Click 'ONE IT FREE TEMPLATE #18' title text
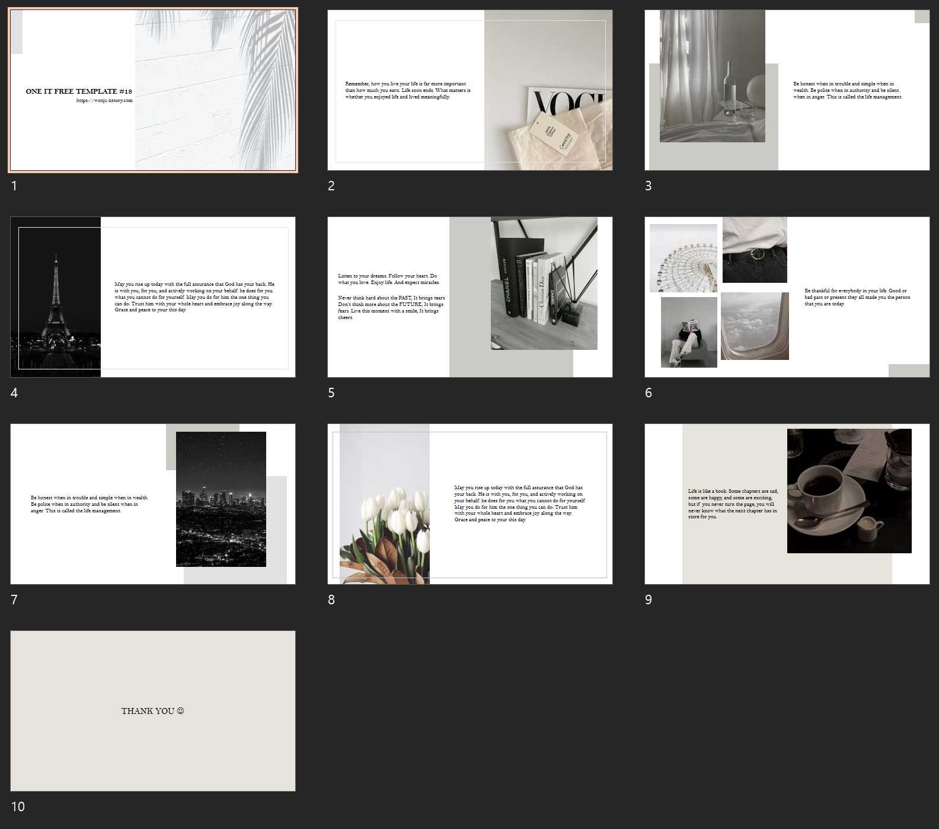939x829 pixels. [x=79, y=91]
